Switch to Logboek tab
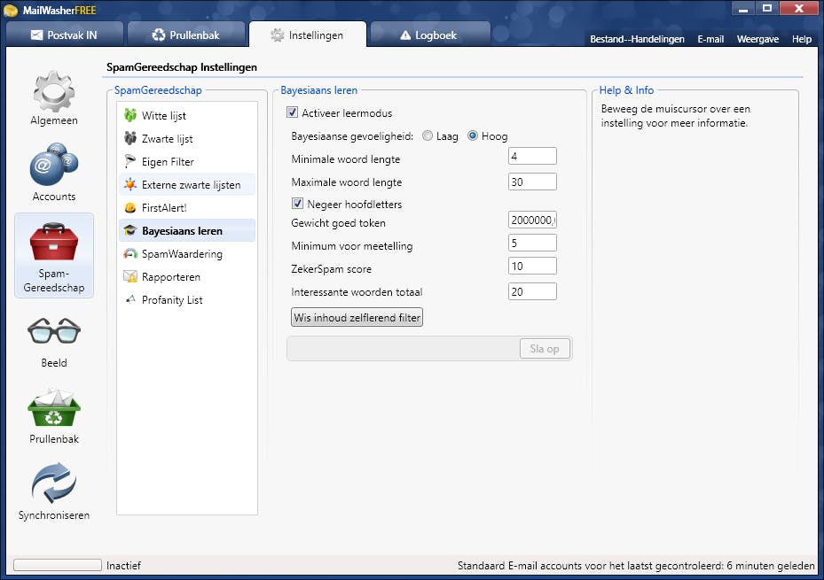 click(430, 35)
